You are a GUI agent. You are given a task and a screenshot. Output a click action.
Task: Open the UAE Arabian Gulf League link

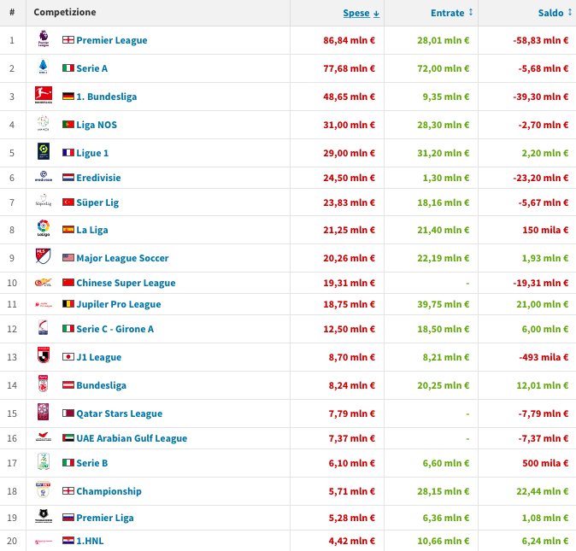click(132, 438)
